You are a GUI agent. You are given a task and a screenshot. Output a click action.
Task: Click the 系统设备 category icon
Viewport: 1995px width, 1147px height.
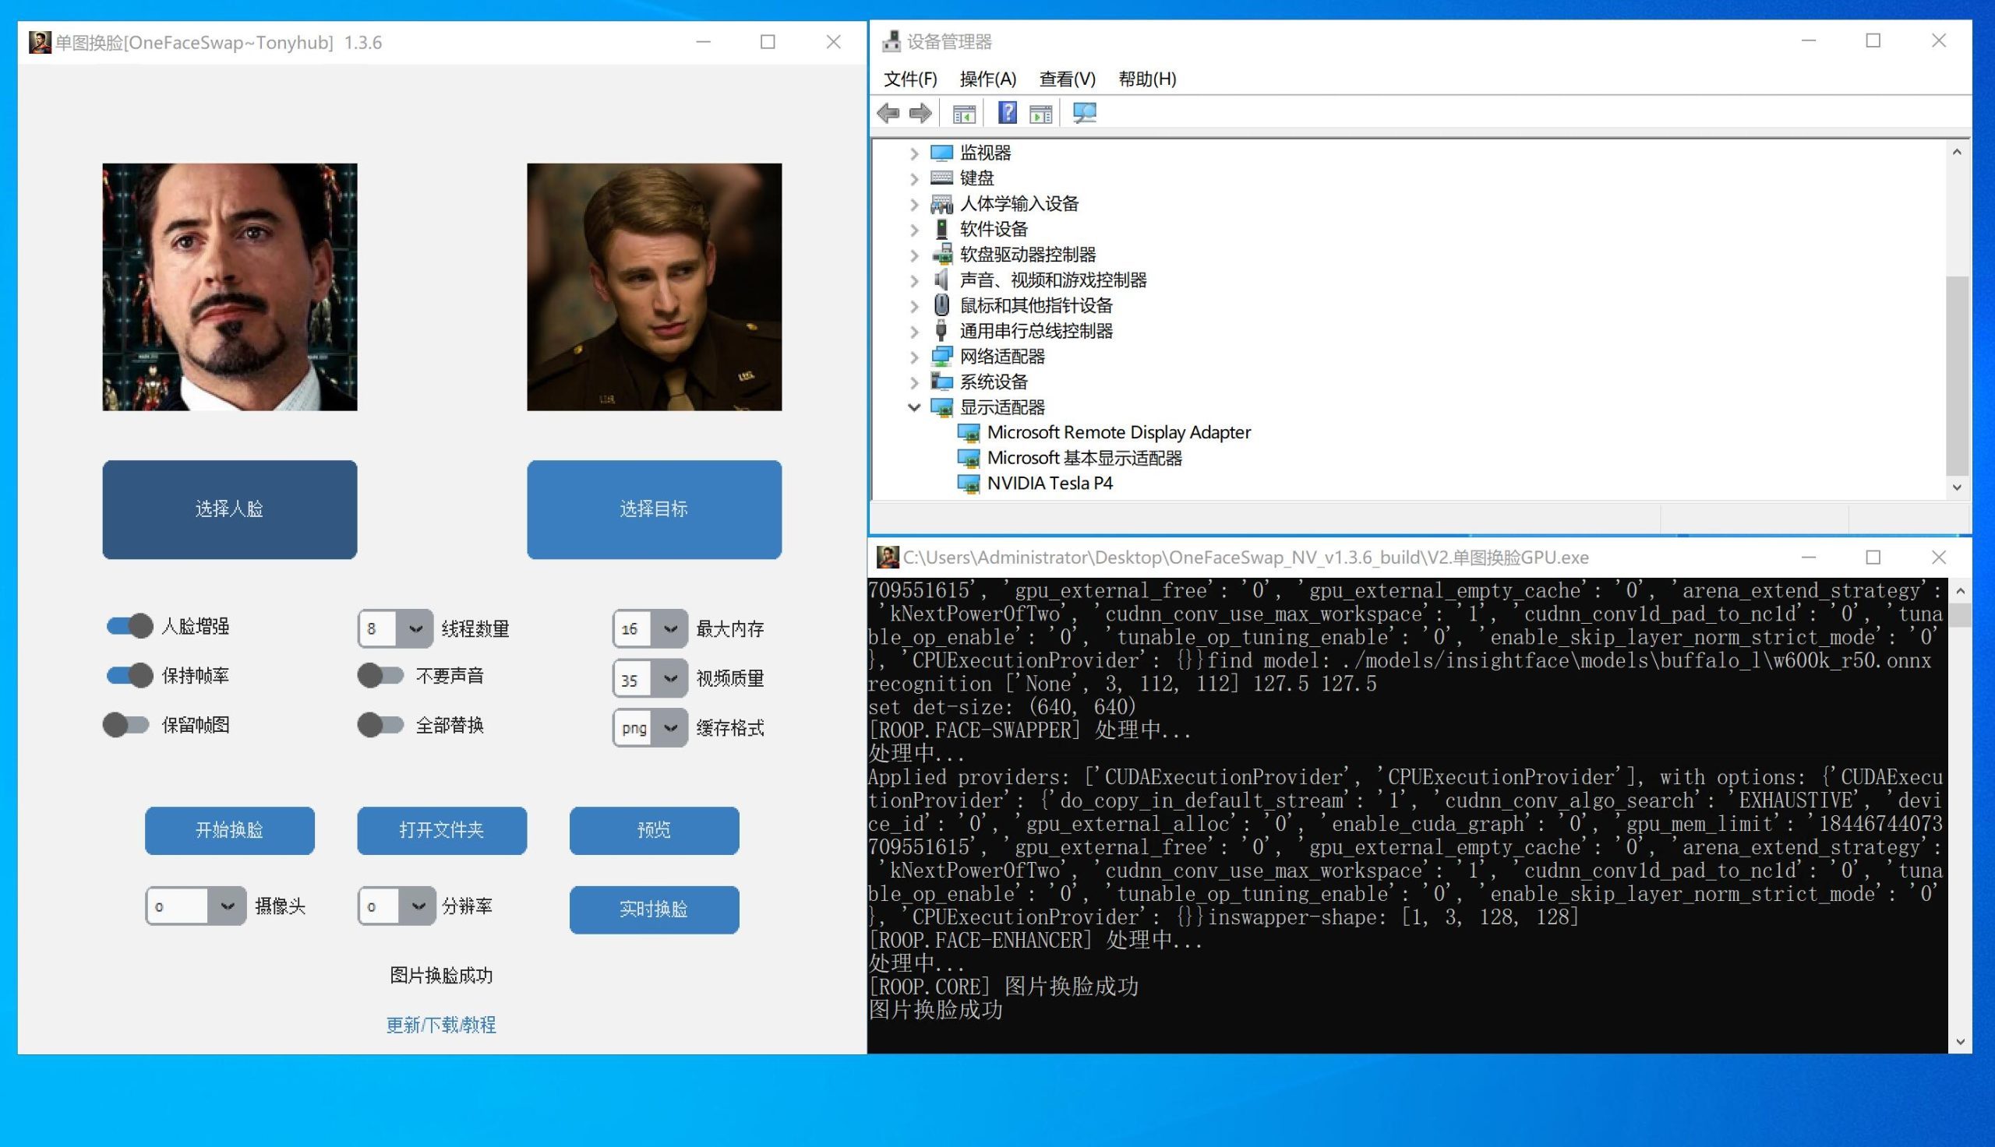pos(941,382)
